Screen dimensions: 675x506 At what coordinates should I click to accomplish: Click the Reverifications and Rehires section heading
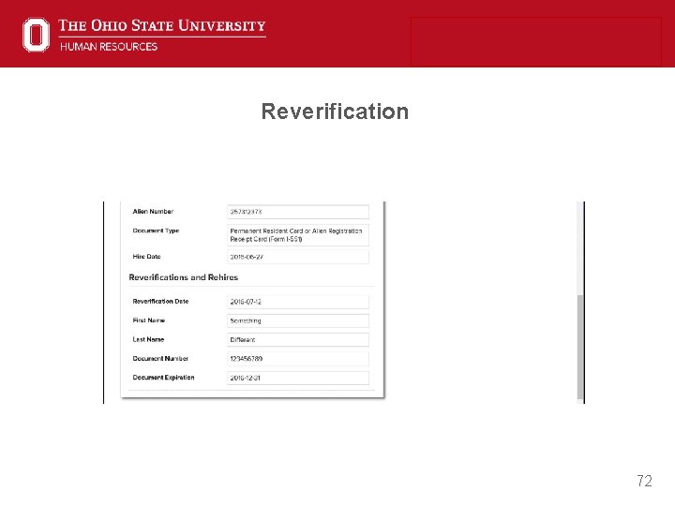184,277
